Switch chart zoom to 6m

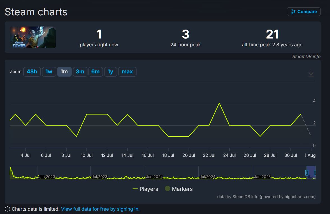[x=95, y=72]
